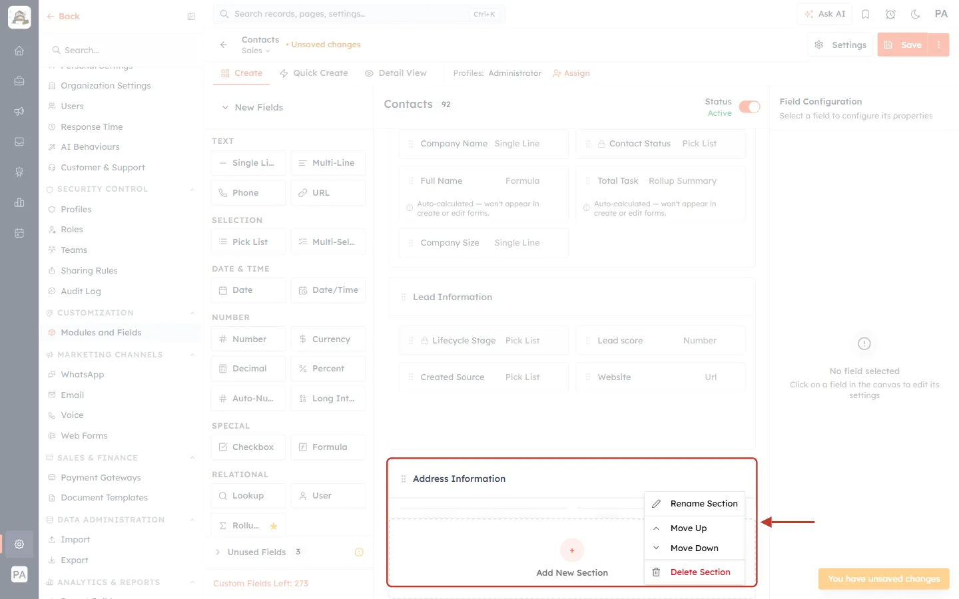
Task: Click the Unused Fields info icon
Action: click(359, 552)
